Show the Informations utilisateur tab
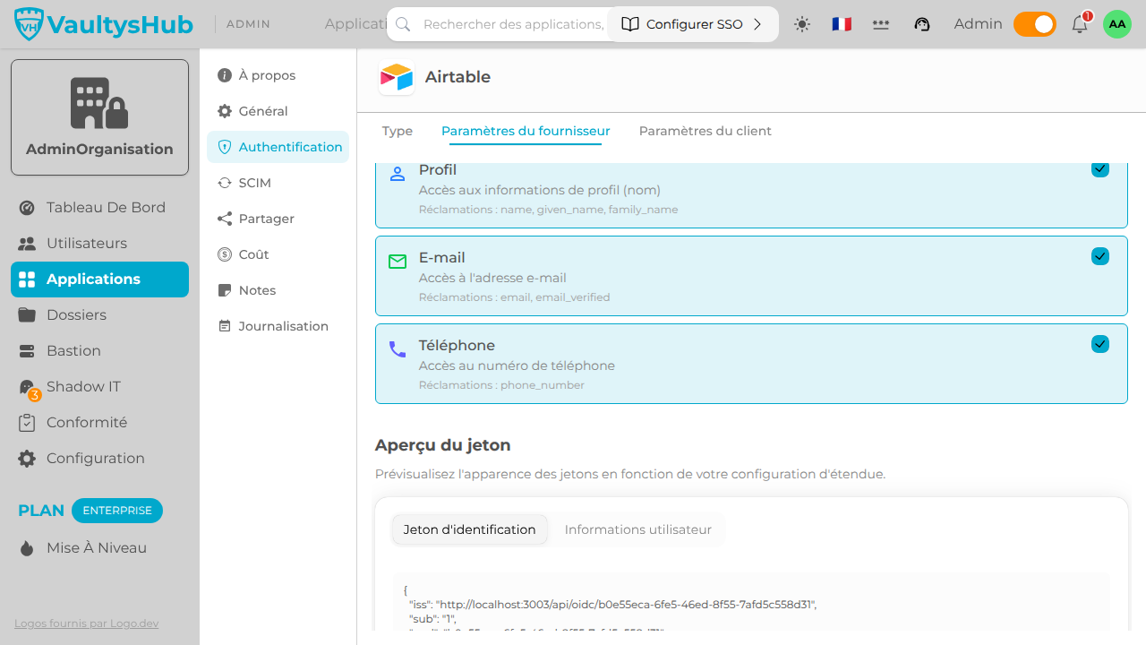 point(638,529)
